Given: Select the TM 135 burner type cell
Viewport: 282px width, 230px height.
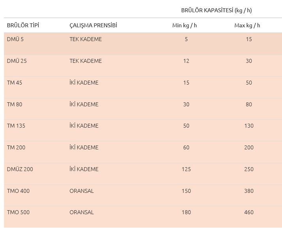Looking at the screenshot, I should (x=17, y=126).
